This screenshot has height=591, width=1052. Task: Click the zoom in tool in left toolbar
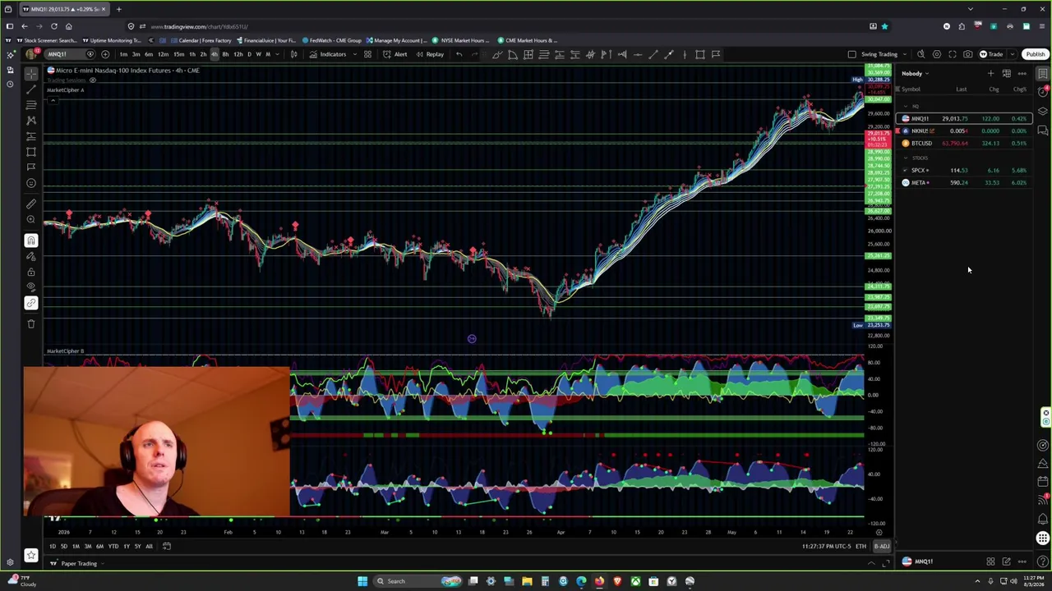click(31, 219)
